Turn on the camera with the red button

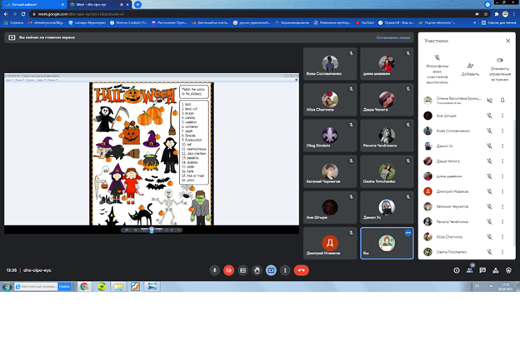pyautogui.click(x=228, y=270)
